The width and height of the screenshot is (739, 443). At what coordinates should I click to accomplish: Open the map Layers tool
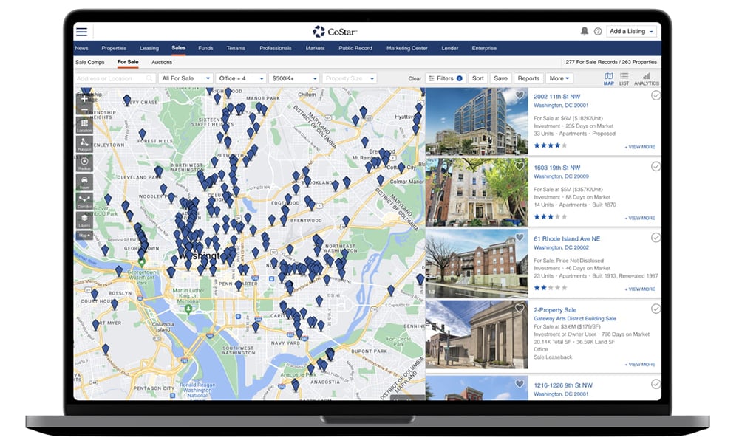tap(84, 219)
